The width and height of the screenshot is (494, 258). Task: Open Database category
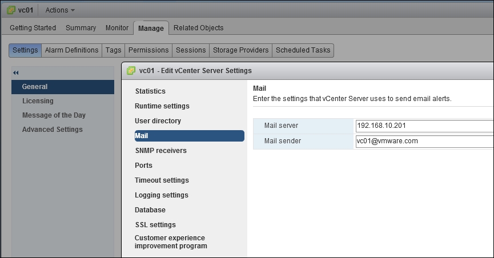tap(150, 210)
